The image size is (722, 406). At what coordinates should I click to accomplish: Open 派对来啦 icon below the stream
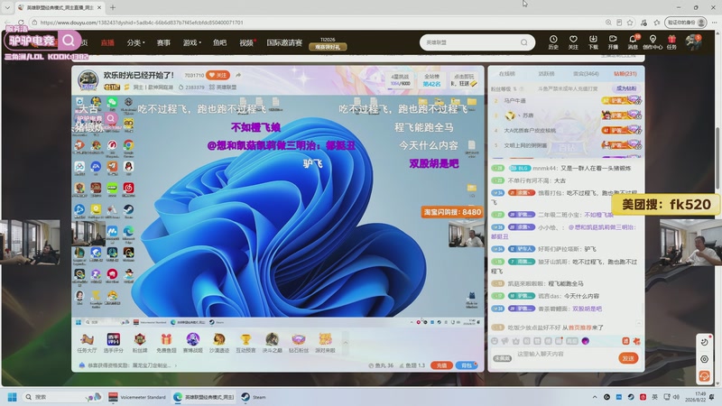coord(325,343)
